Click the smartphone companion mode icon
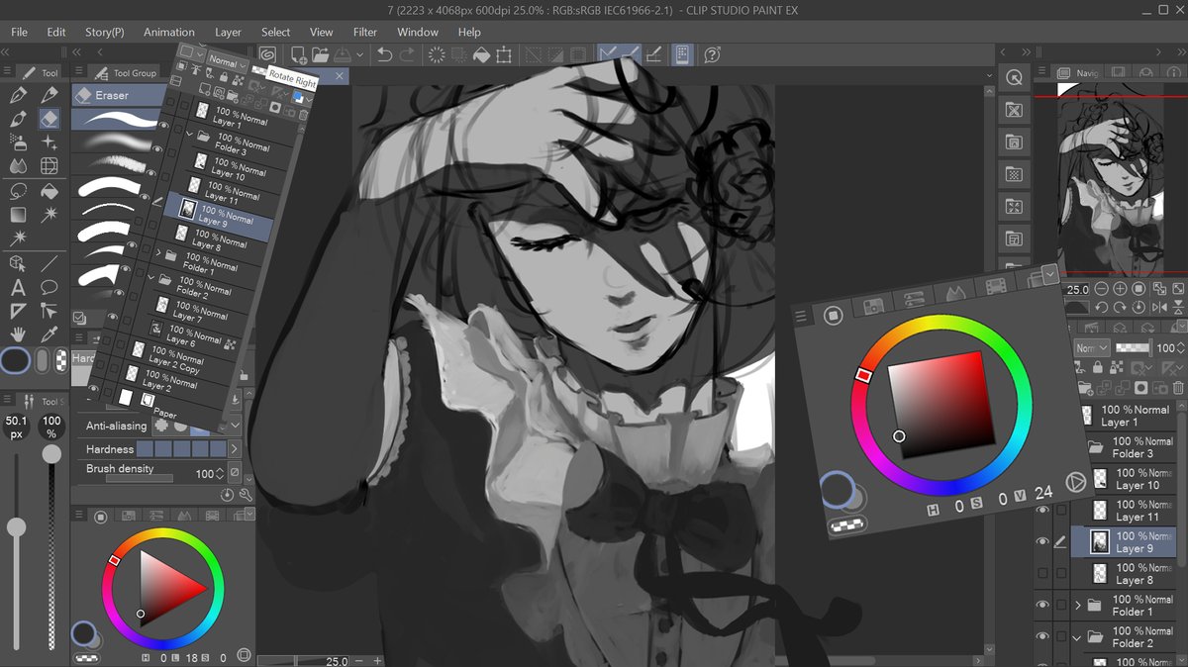The height and width of the screenshot is (667, 1188). pyautogui.click(x=682, y=55)
